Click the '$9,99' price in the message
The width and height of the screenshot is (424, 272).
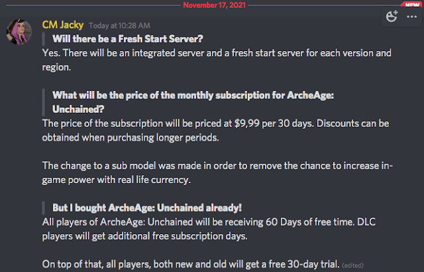point(268,123)
